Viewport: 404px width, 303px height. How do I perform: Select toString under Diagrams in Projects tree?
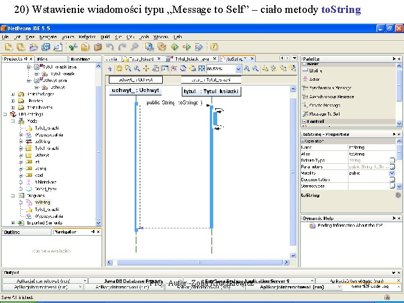pyautogui.click(x=43, y=202)
